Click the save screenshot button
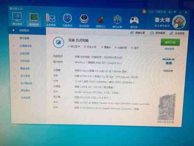Viewport: 194px width, 146px height. [158, 33]
